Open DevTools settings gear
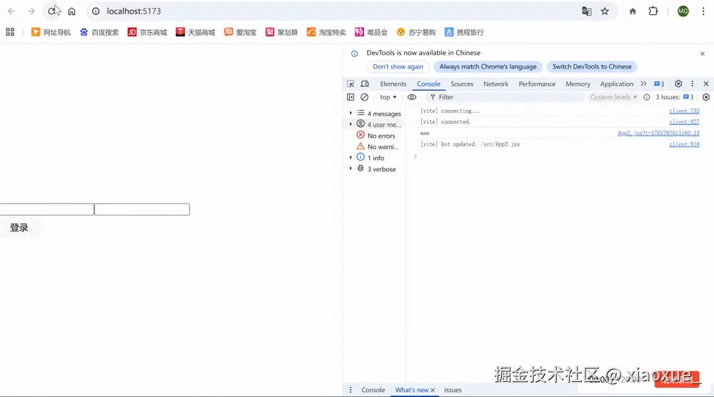The width and height of the screenshot is (714, 397). click(x=678, y=84)
